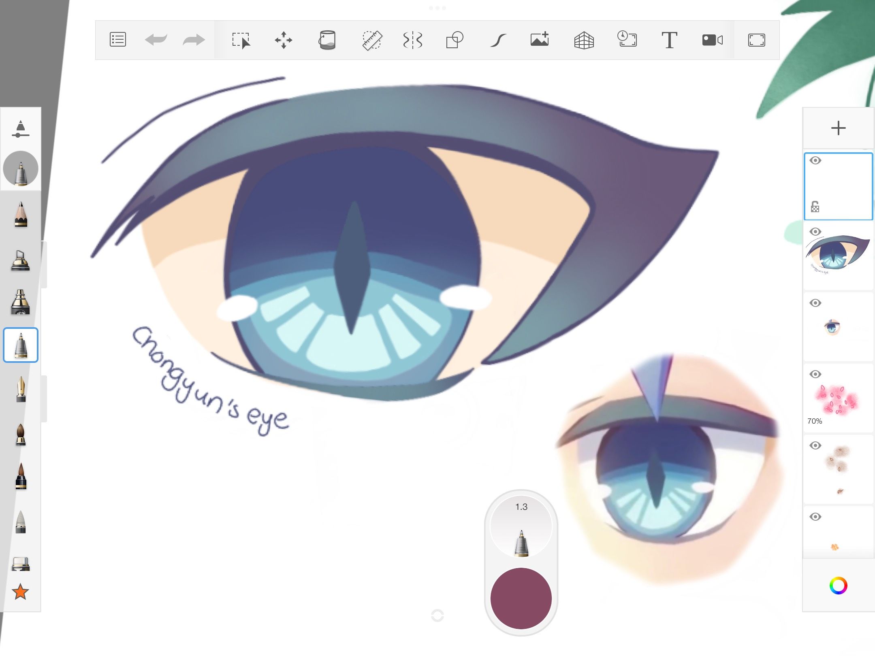Choose the dark-handled paint brush
Image resolution: width=875 pixels, height=656 pixels.
21,476
